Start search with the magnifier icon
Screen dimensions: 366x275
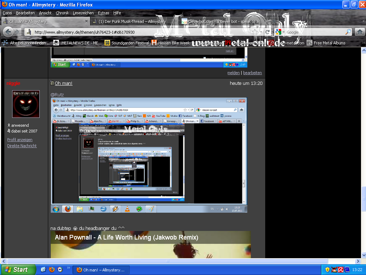[x=348, y=32]
